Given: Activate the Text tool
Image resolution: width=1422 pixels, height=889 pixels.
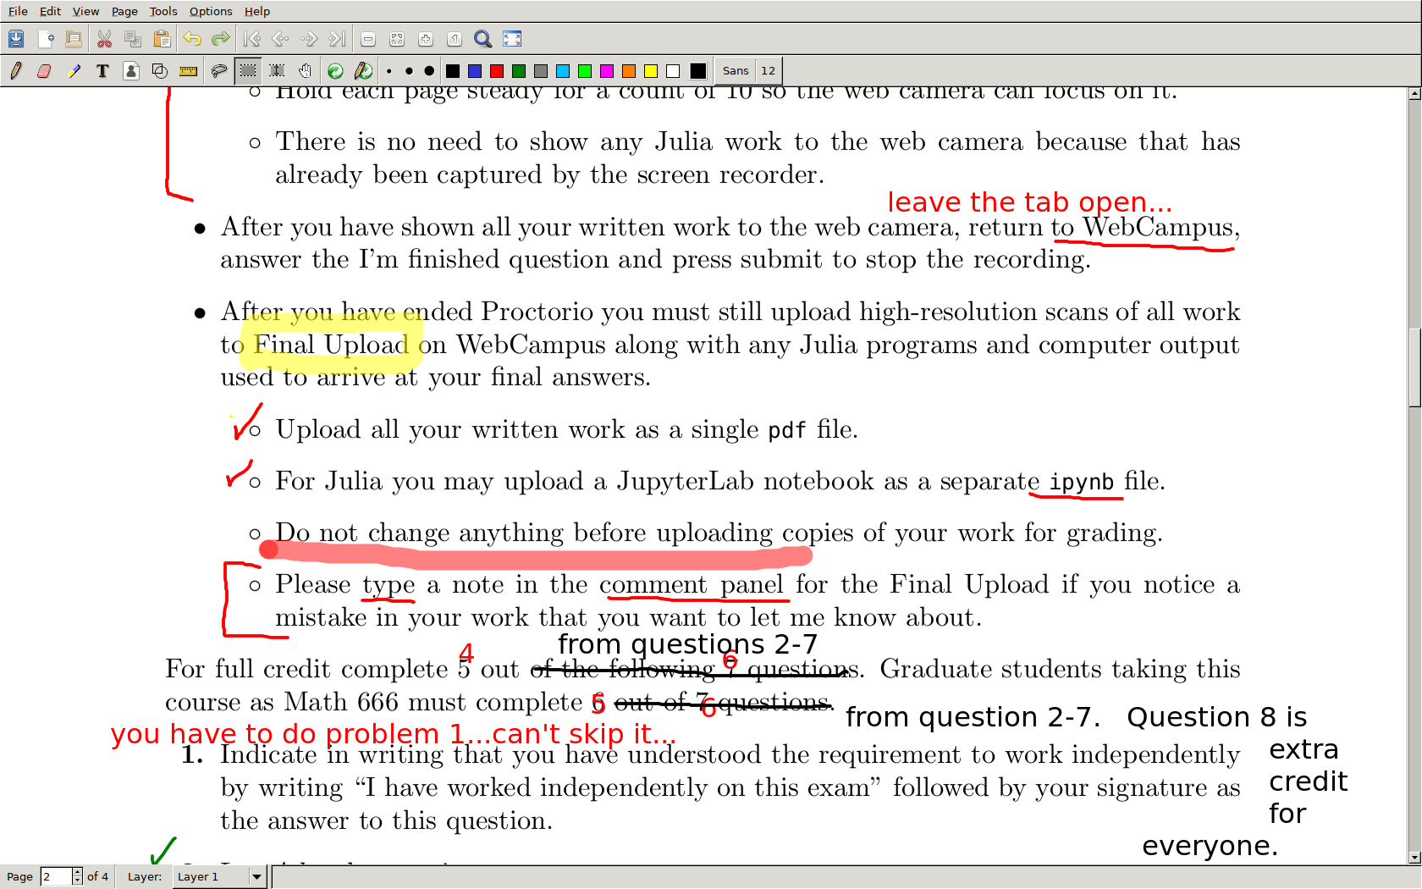Looking at the screenshot, I should coord(102,71).
